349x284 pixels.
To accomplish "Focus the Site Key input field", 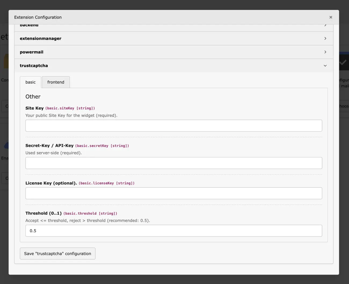I will click(173, 125).
